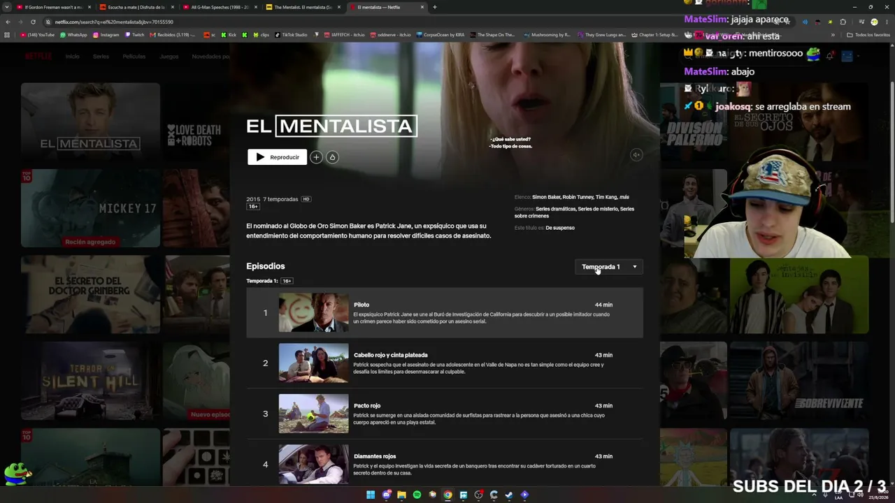Show hidden bookmarks with the overflow chevron

click(833, 35)
